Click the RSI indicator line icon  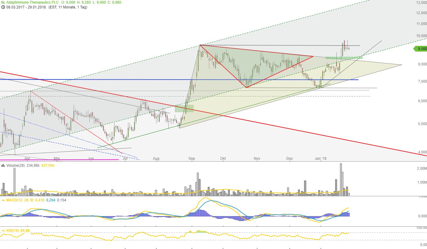(3, 231)
